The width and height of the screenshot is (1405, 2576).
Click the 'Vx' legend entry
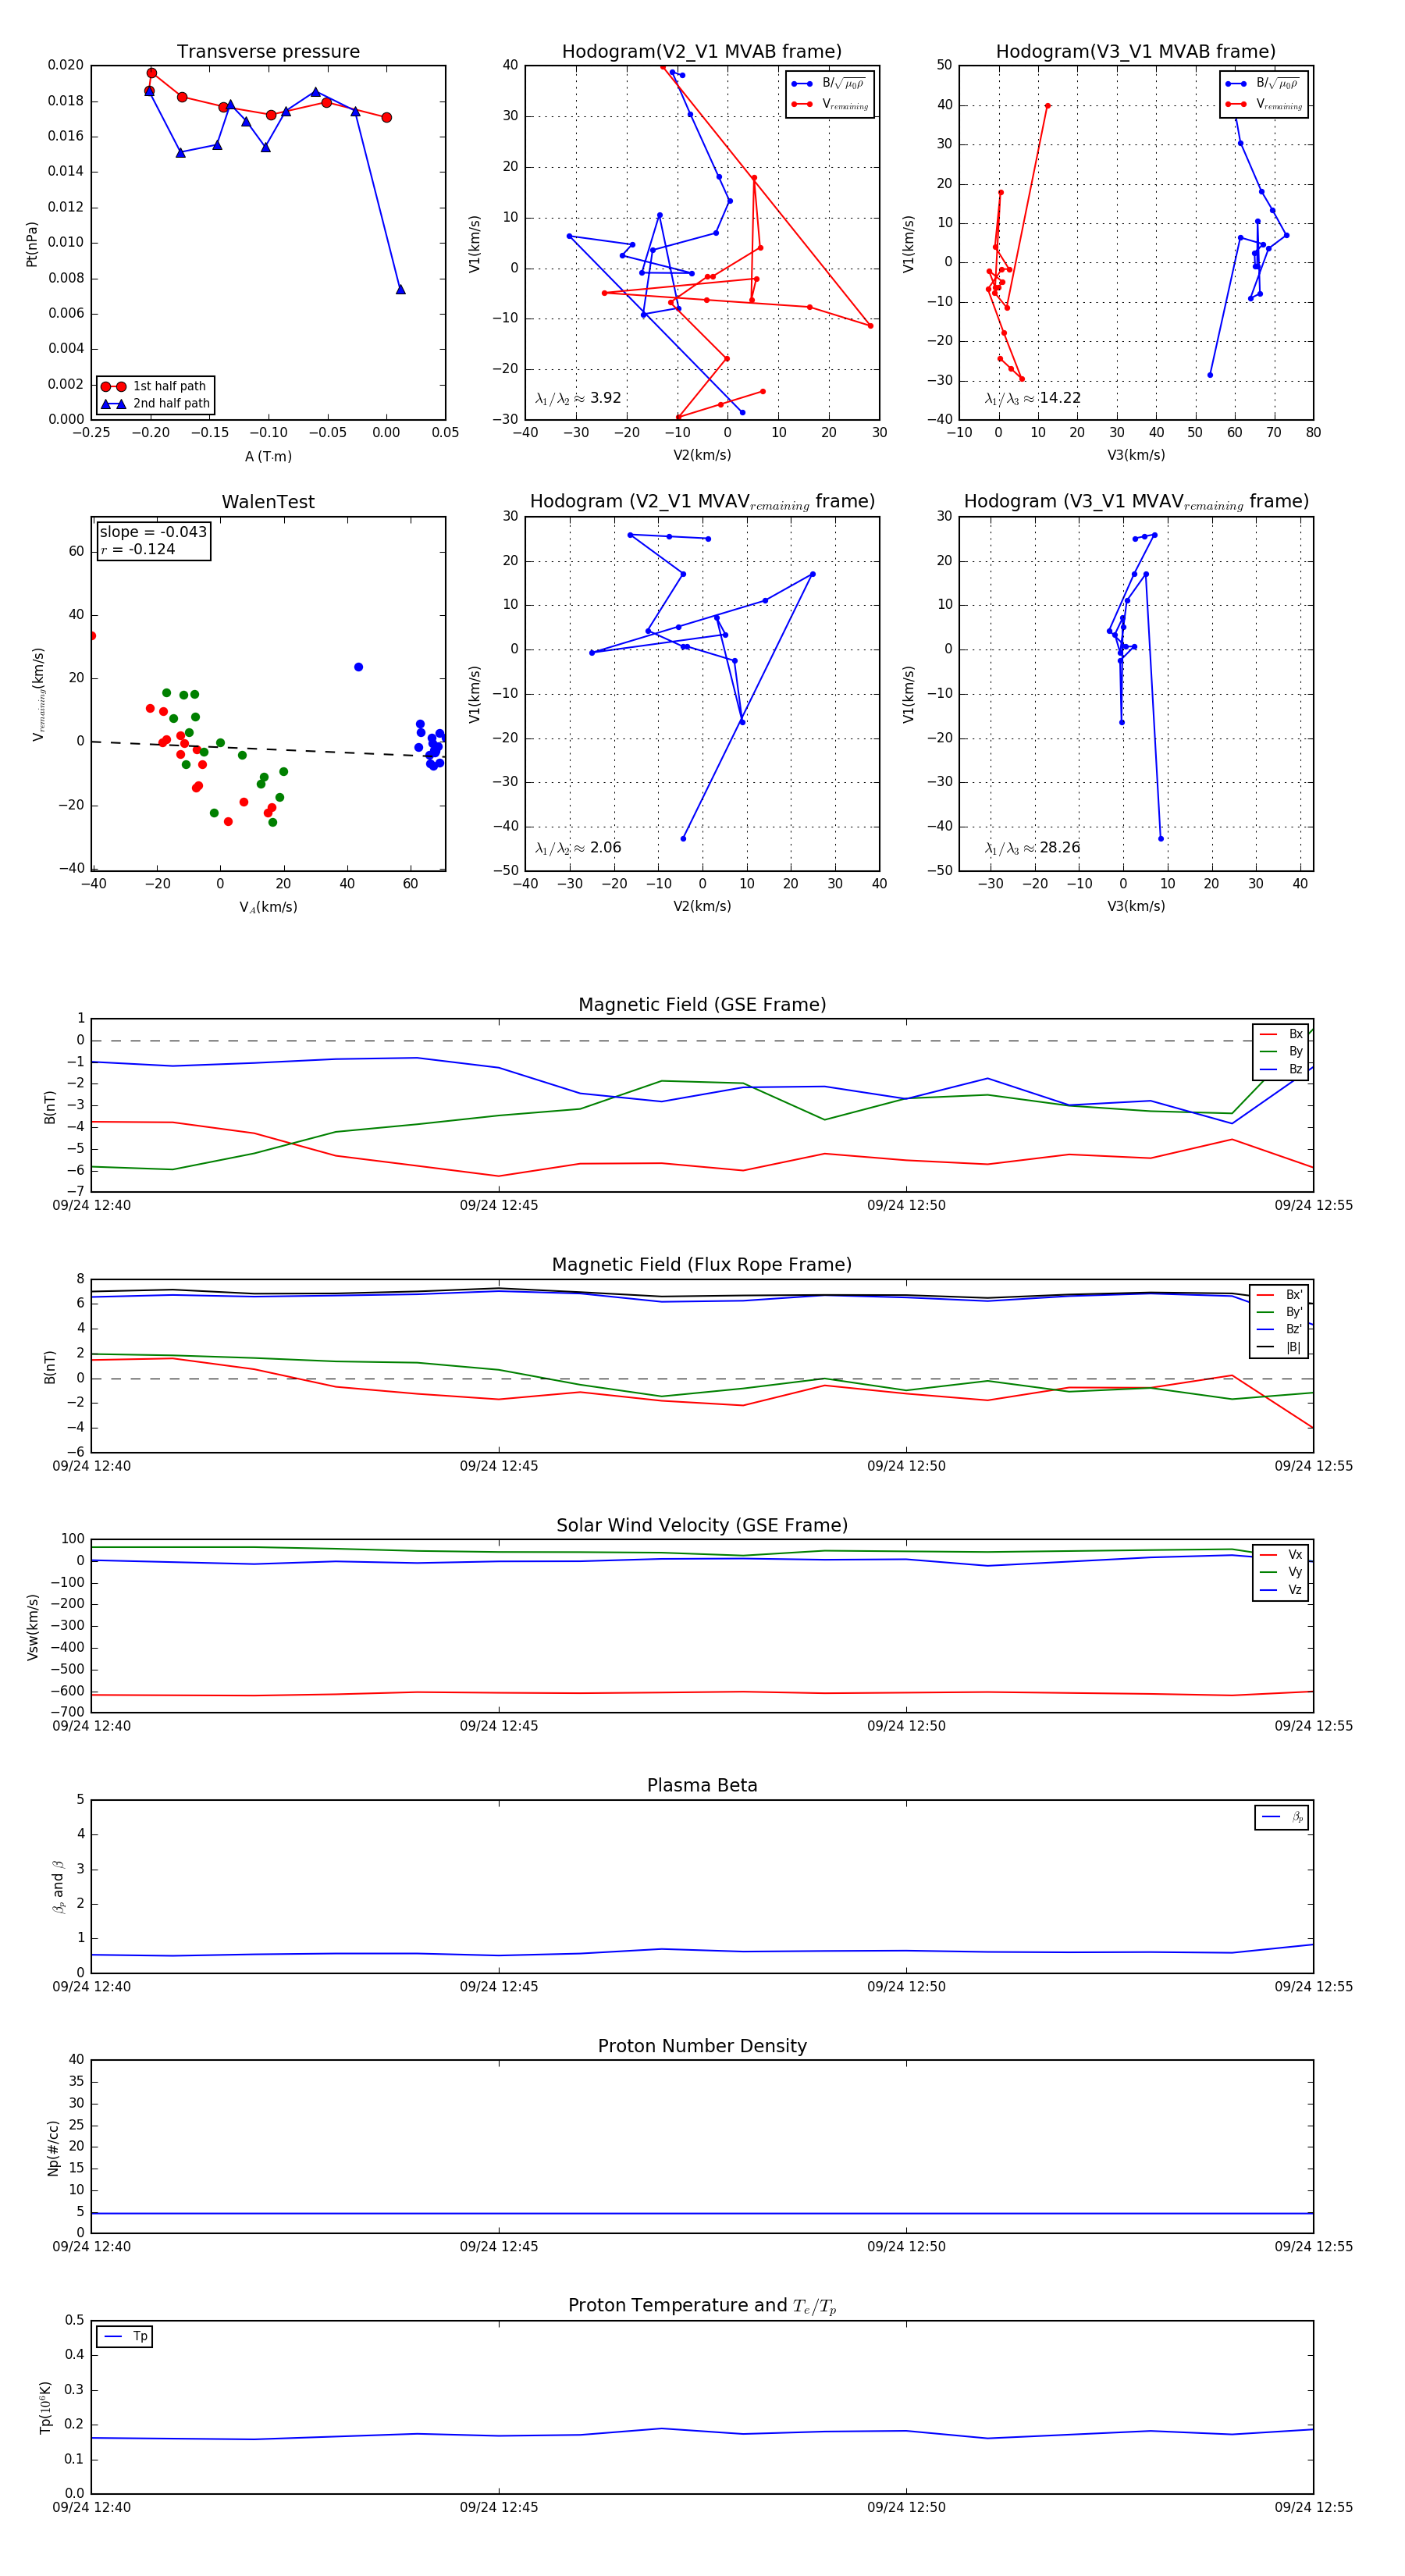pyautogui.click(x=1281, y=1554)
